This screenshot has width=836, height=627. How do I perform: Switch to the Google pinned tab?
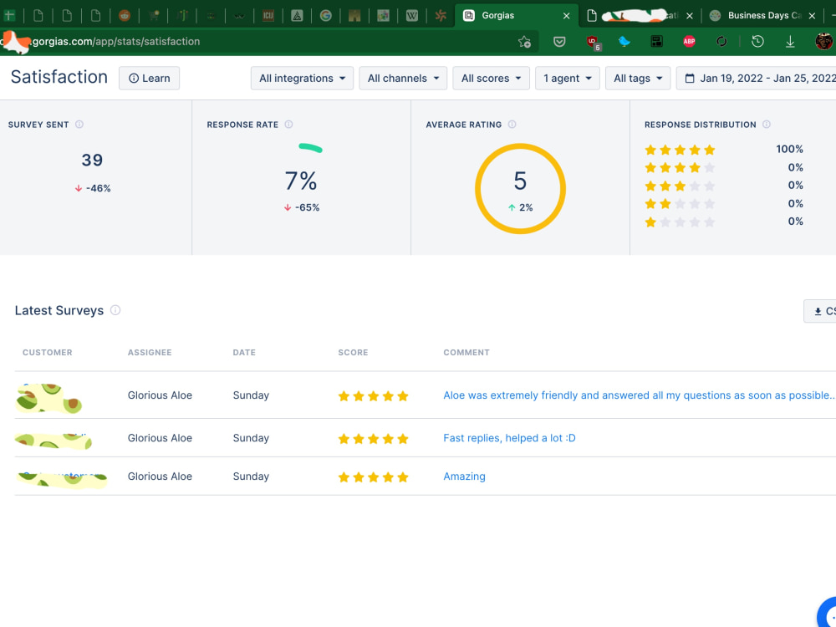pos(326,15)
